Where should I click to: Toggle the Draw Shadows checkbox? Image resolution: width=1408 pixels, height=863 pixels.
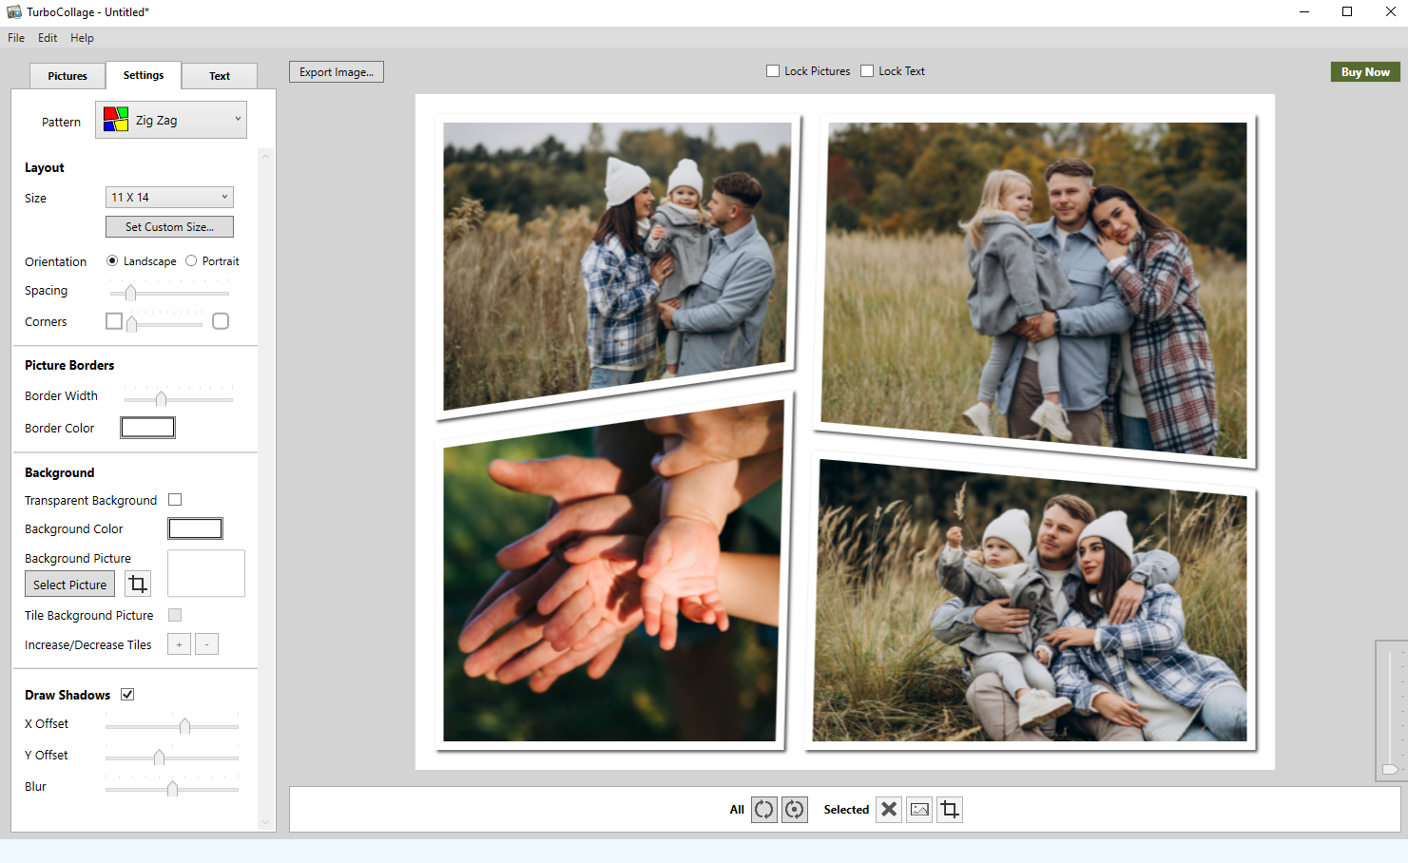pyautogui.click(x=127, y=695)
